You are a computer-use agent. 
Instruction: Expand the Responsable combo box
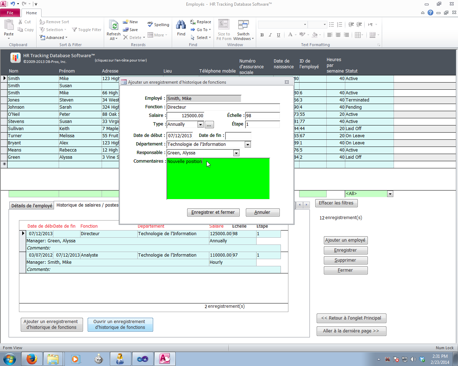pyautogui.click(x=236, y=153)
